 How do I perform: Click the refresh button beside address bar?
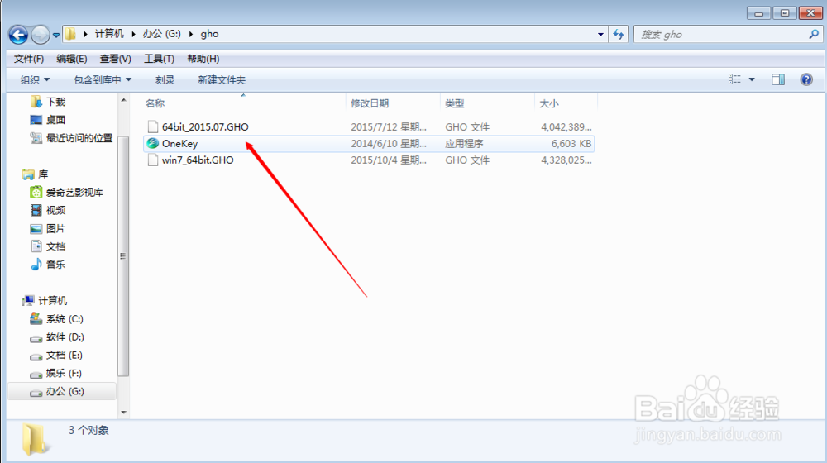(x=618, y=34)
